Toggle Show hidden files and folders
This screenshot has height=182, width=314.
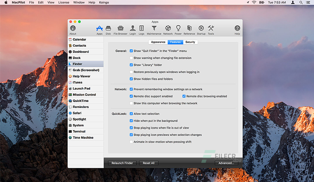click(131, 79)
